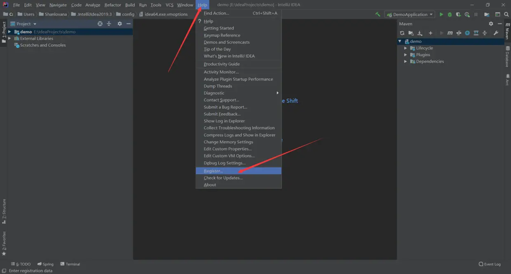The width and height of the screenshot is (511, 274).
Task: Toggle Offline Mode in Maven toolbar
Action: coord(459,33)
